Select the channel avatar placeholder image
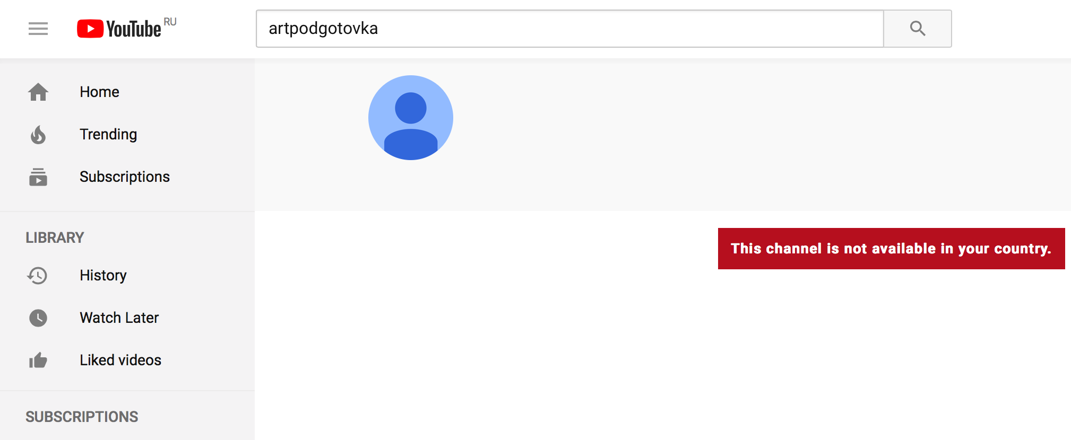Image resolution: width=1071 pixels, height=440 pixels. pos(411,118)
